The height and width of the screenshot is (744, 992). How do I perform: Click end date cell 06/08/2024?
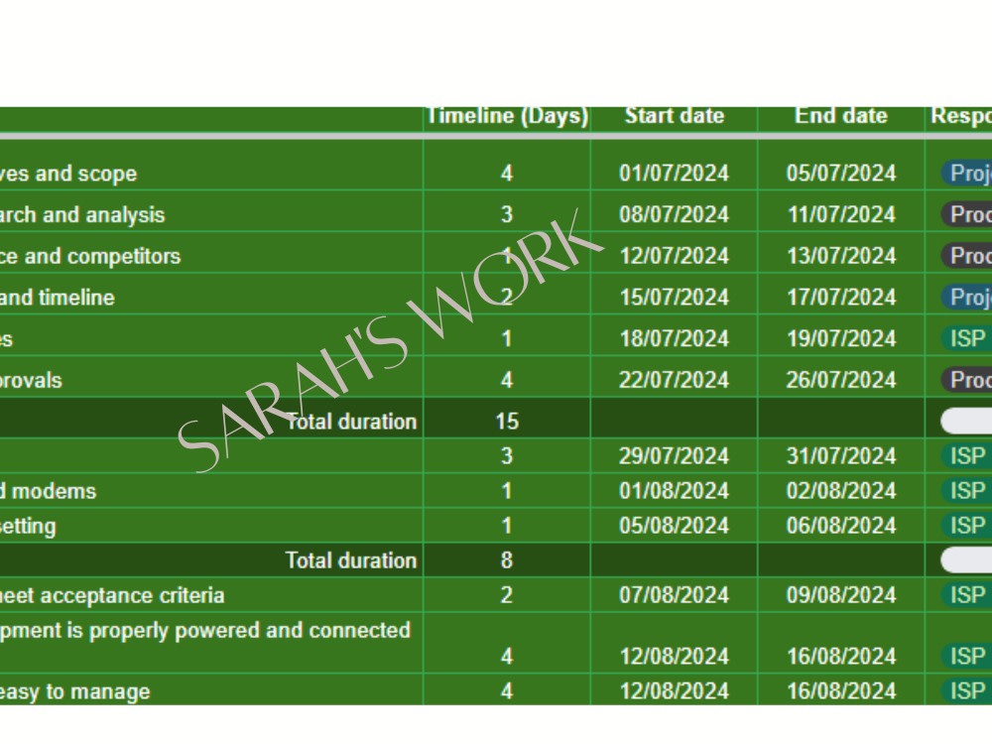pos(841,525)
